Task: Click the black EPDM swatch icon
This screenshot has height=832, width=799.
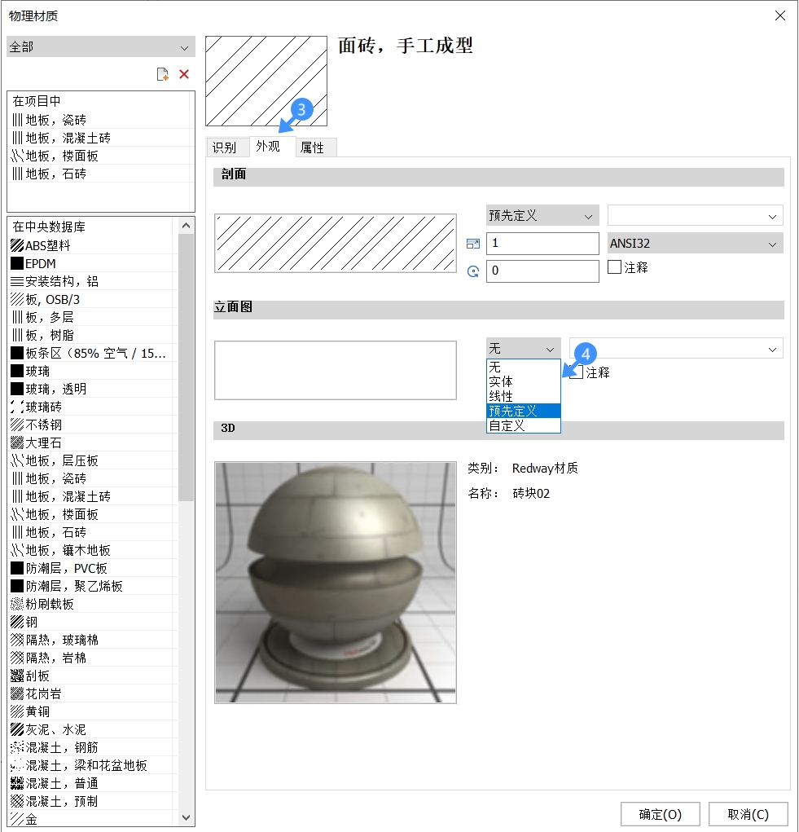Action: point(17,264)
